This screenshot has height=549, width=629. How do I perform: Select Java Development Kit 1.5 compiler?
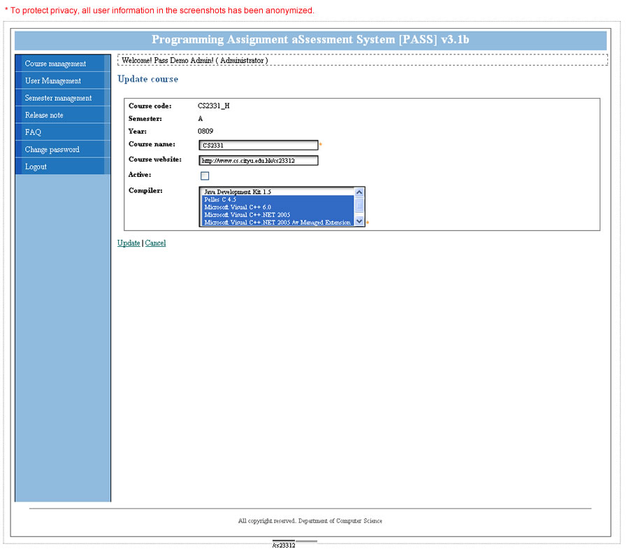(238, 192)
